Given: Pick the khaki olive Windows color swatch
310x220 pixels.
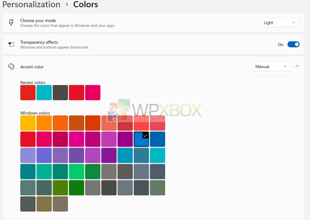Looking at the screenshot, I should pyautogui.click(x=44, y=204).
